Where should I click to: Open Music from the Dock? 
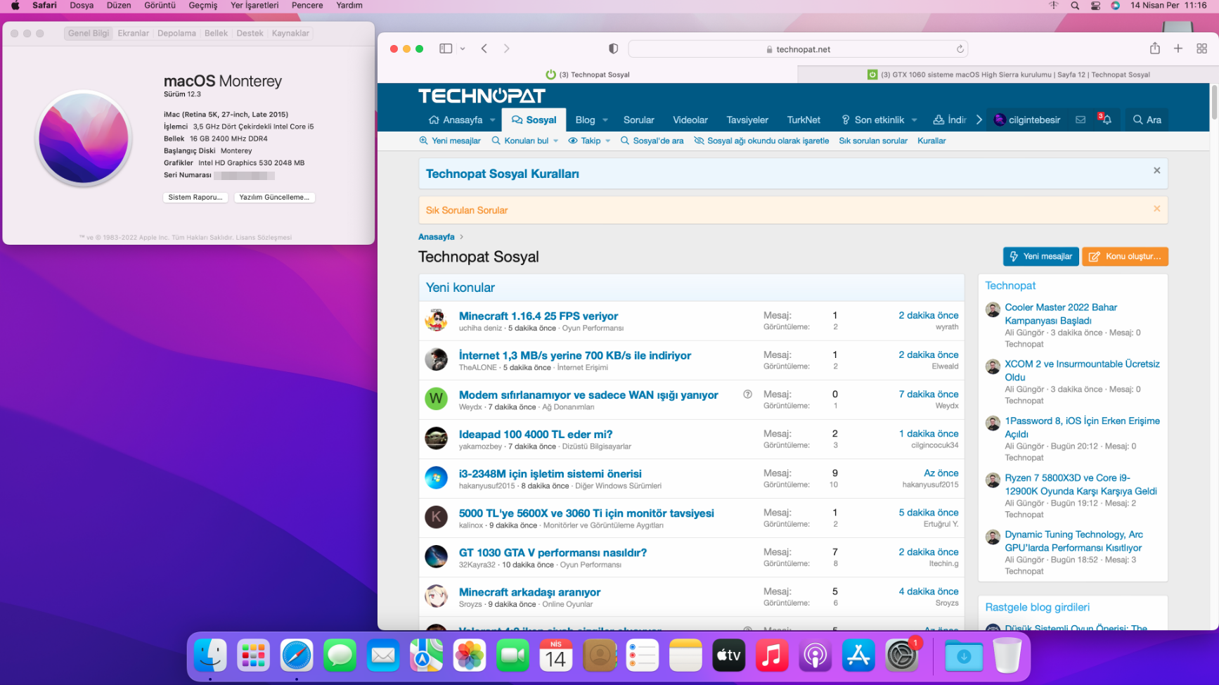771,655
